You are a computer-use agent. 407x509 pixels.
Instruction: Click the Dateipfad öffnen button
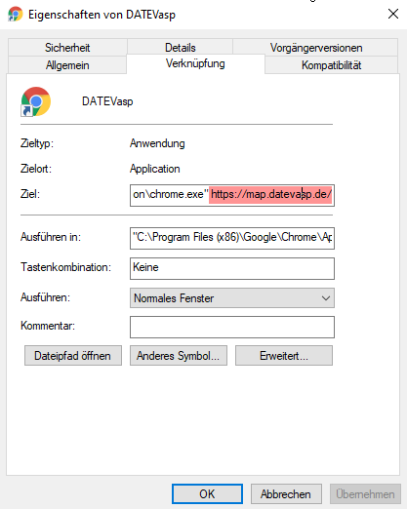tap(73, 356)
